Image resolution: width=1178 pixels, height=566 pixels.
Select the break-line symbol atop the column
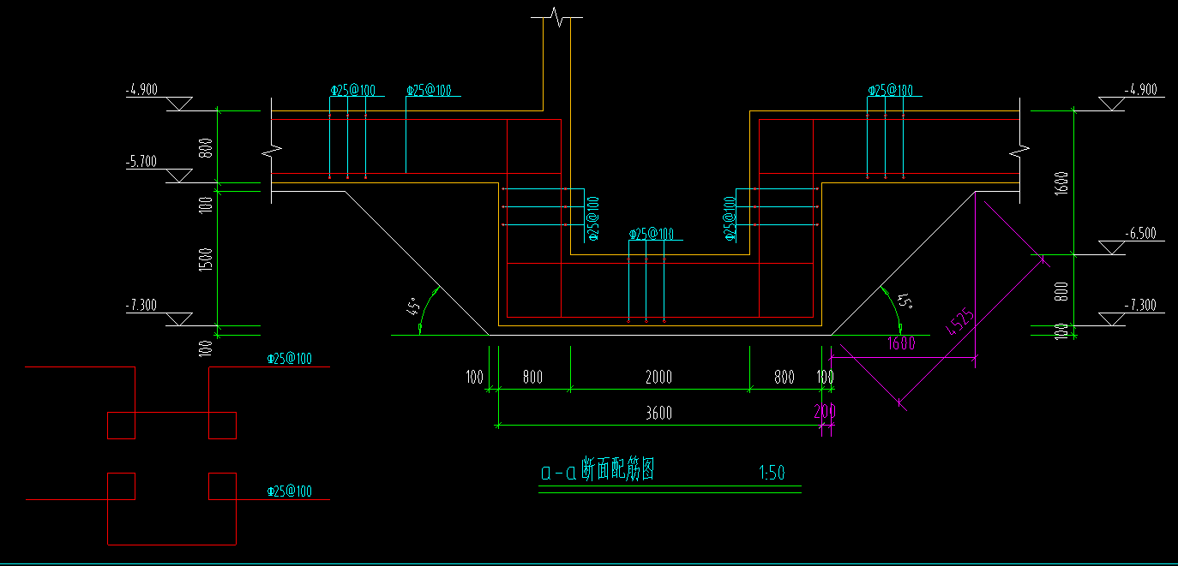coord(557,16)
